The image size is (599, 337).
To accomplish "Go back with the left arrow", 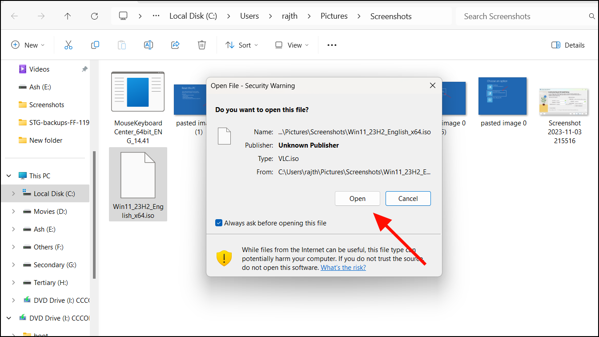I will click(x=14, y=16).
